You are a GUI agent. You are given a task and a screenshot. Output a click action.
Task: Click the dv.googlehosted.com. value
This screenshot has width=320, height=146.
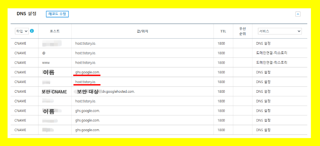point(119,92)
